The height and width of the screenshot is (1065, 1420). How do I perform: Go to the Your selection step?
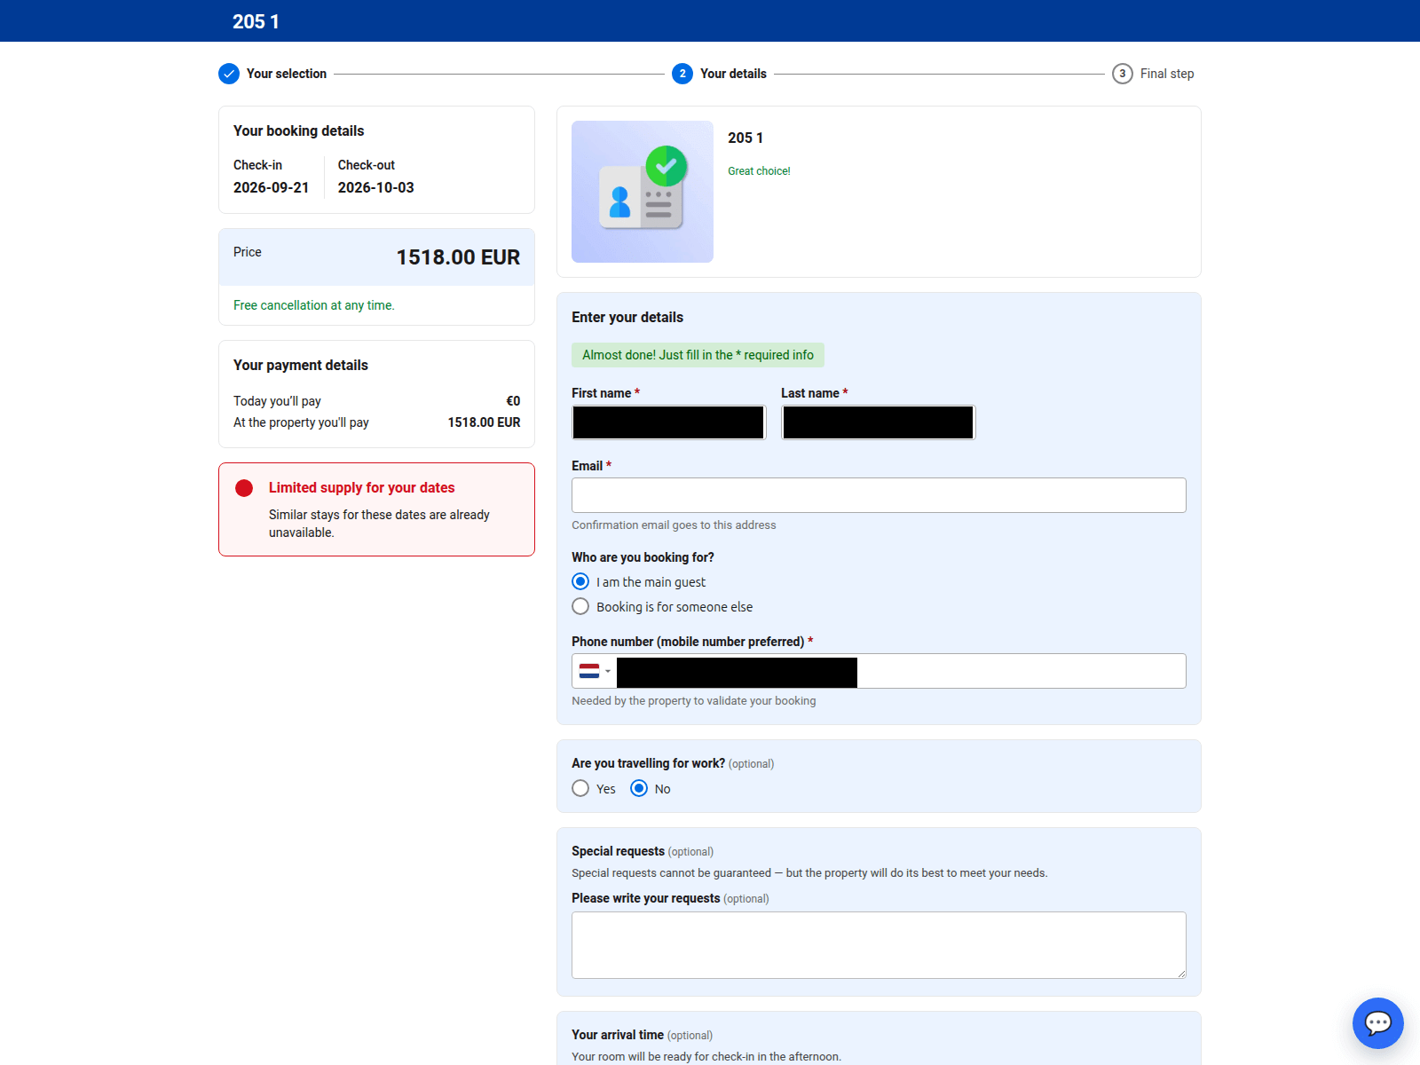pos(287,74)
